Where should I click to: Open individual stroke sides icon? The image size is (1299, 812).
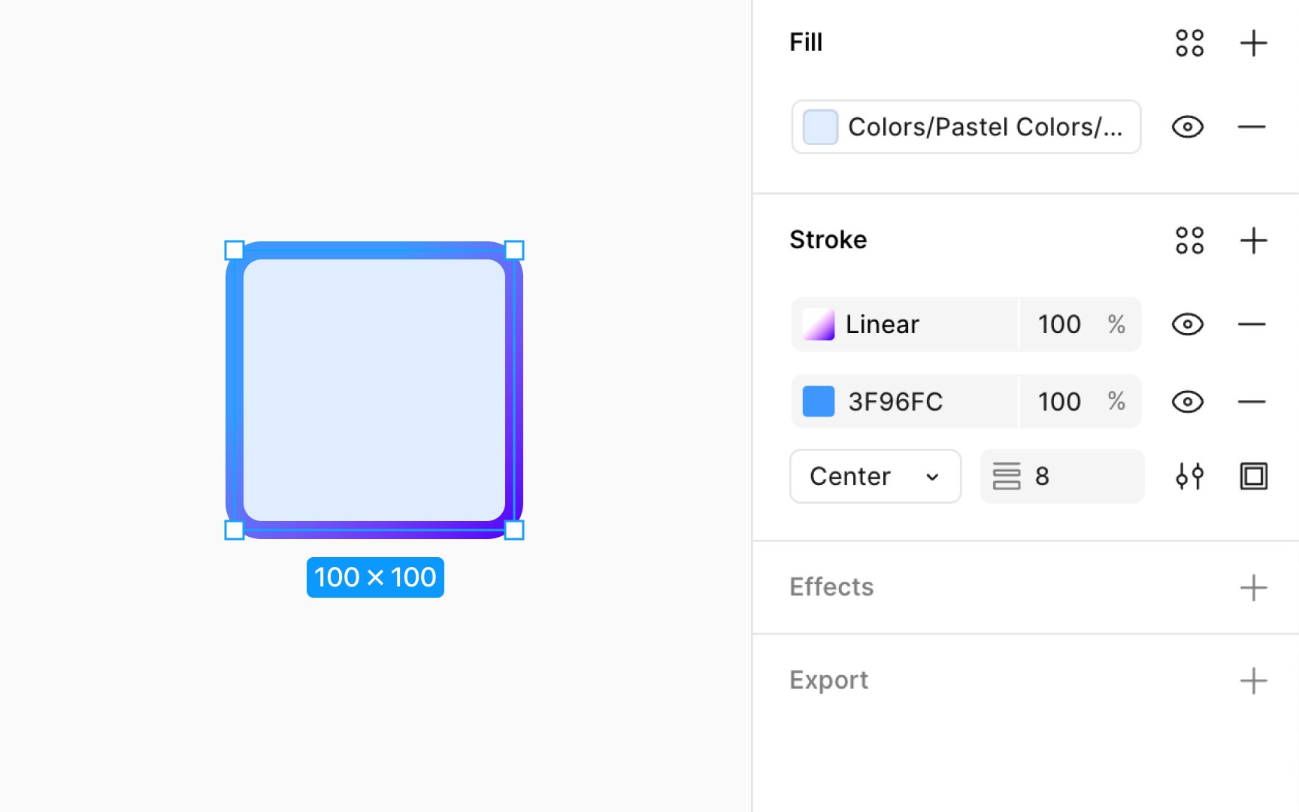1253,476
